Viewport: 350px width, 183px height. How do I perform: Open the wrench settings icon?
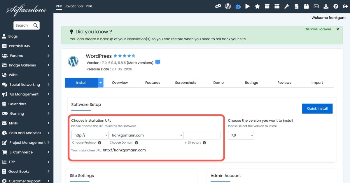pos(287,6)
